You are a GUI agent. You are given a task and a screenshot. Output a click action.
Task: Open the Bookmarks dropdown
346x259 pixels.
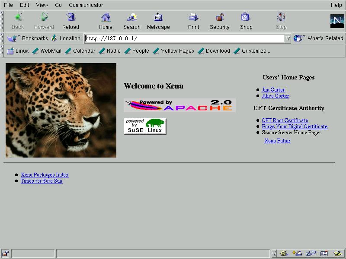click(x=29, y=38)
